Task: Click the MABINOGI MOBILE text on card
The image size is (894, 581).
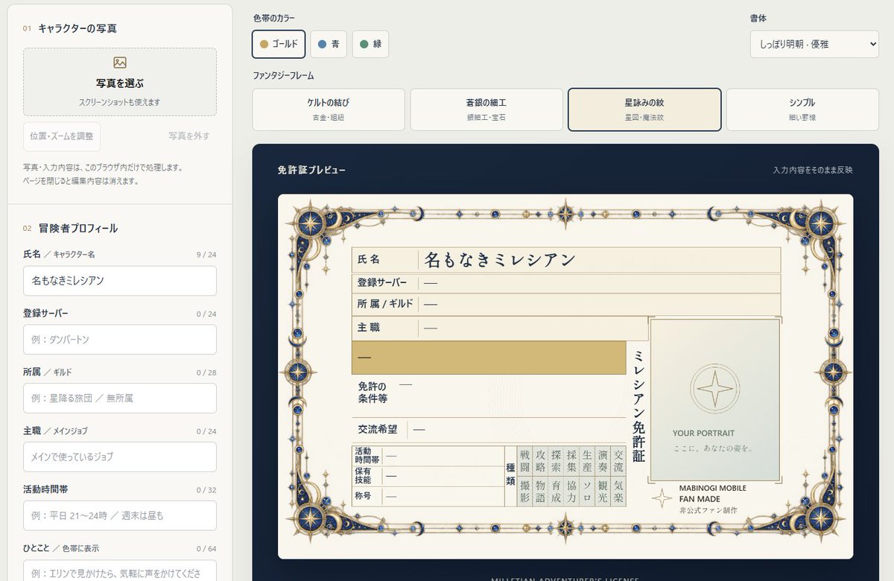Action: (712, 489)
